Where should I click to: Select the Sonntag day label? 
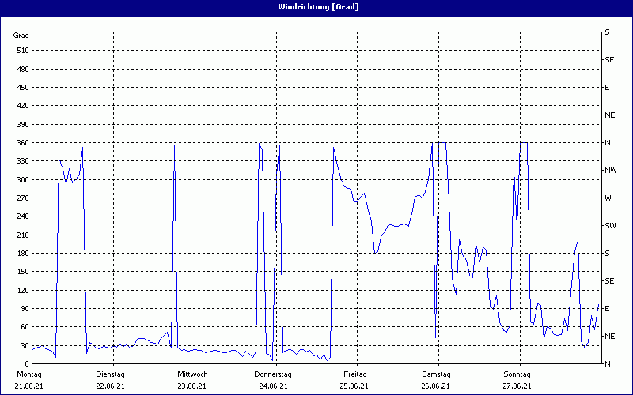[517, 374]
